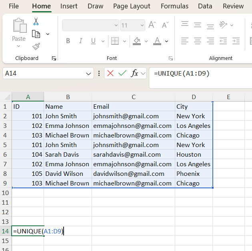Select column B header
This screenshot has height=251, width=252.
coord(68,97)
